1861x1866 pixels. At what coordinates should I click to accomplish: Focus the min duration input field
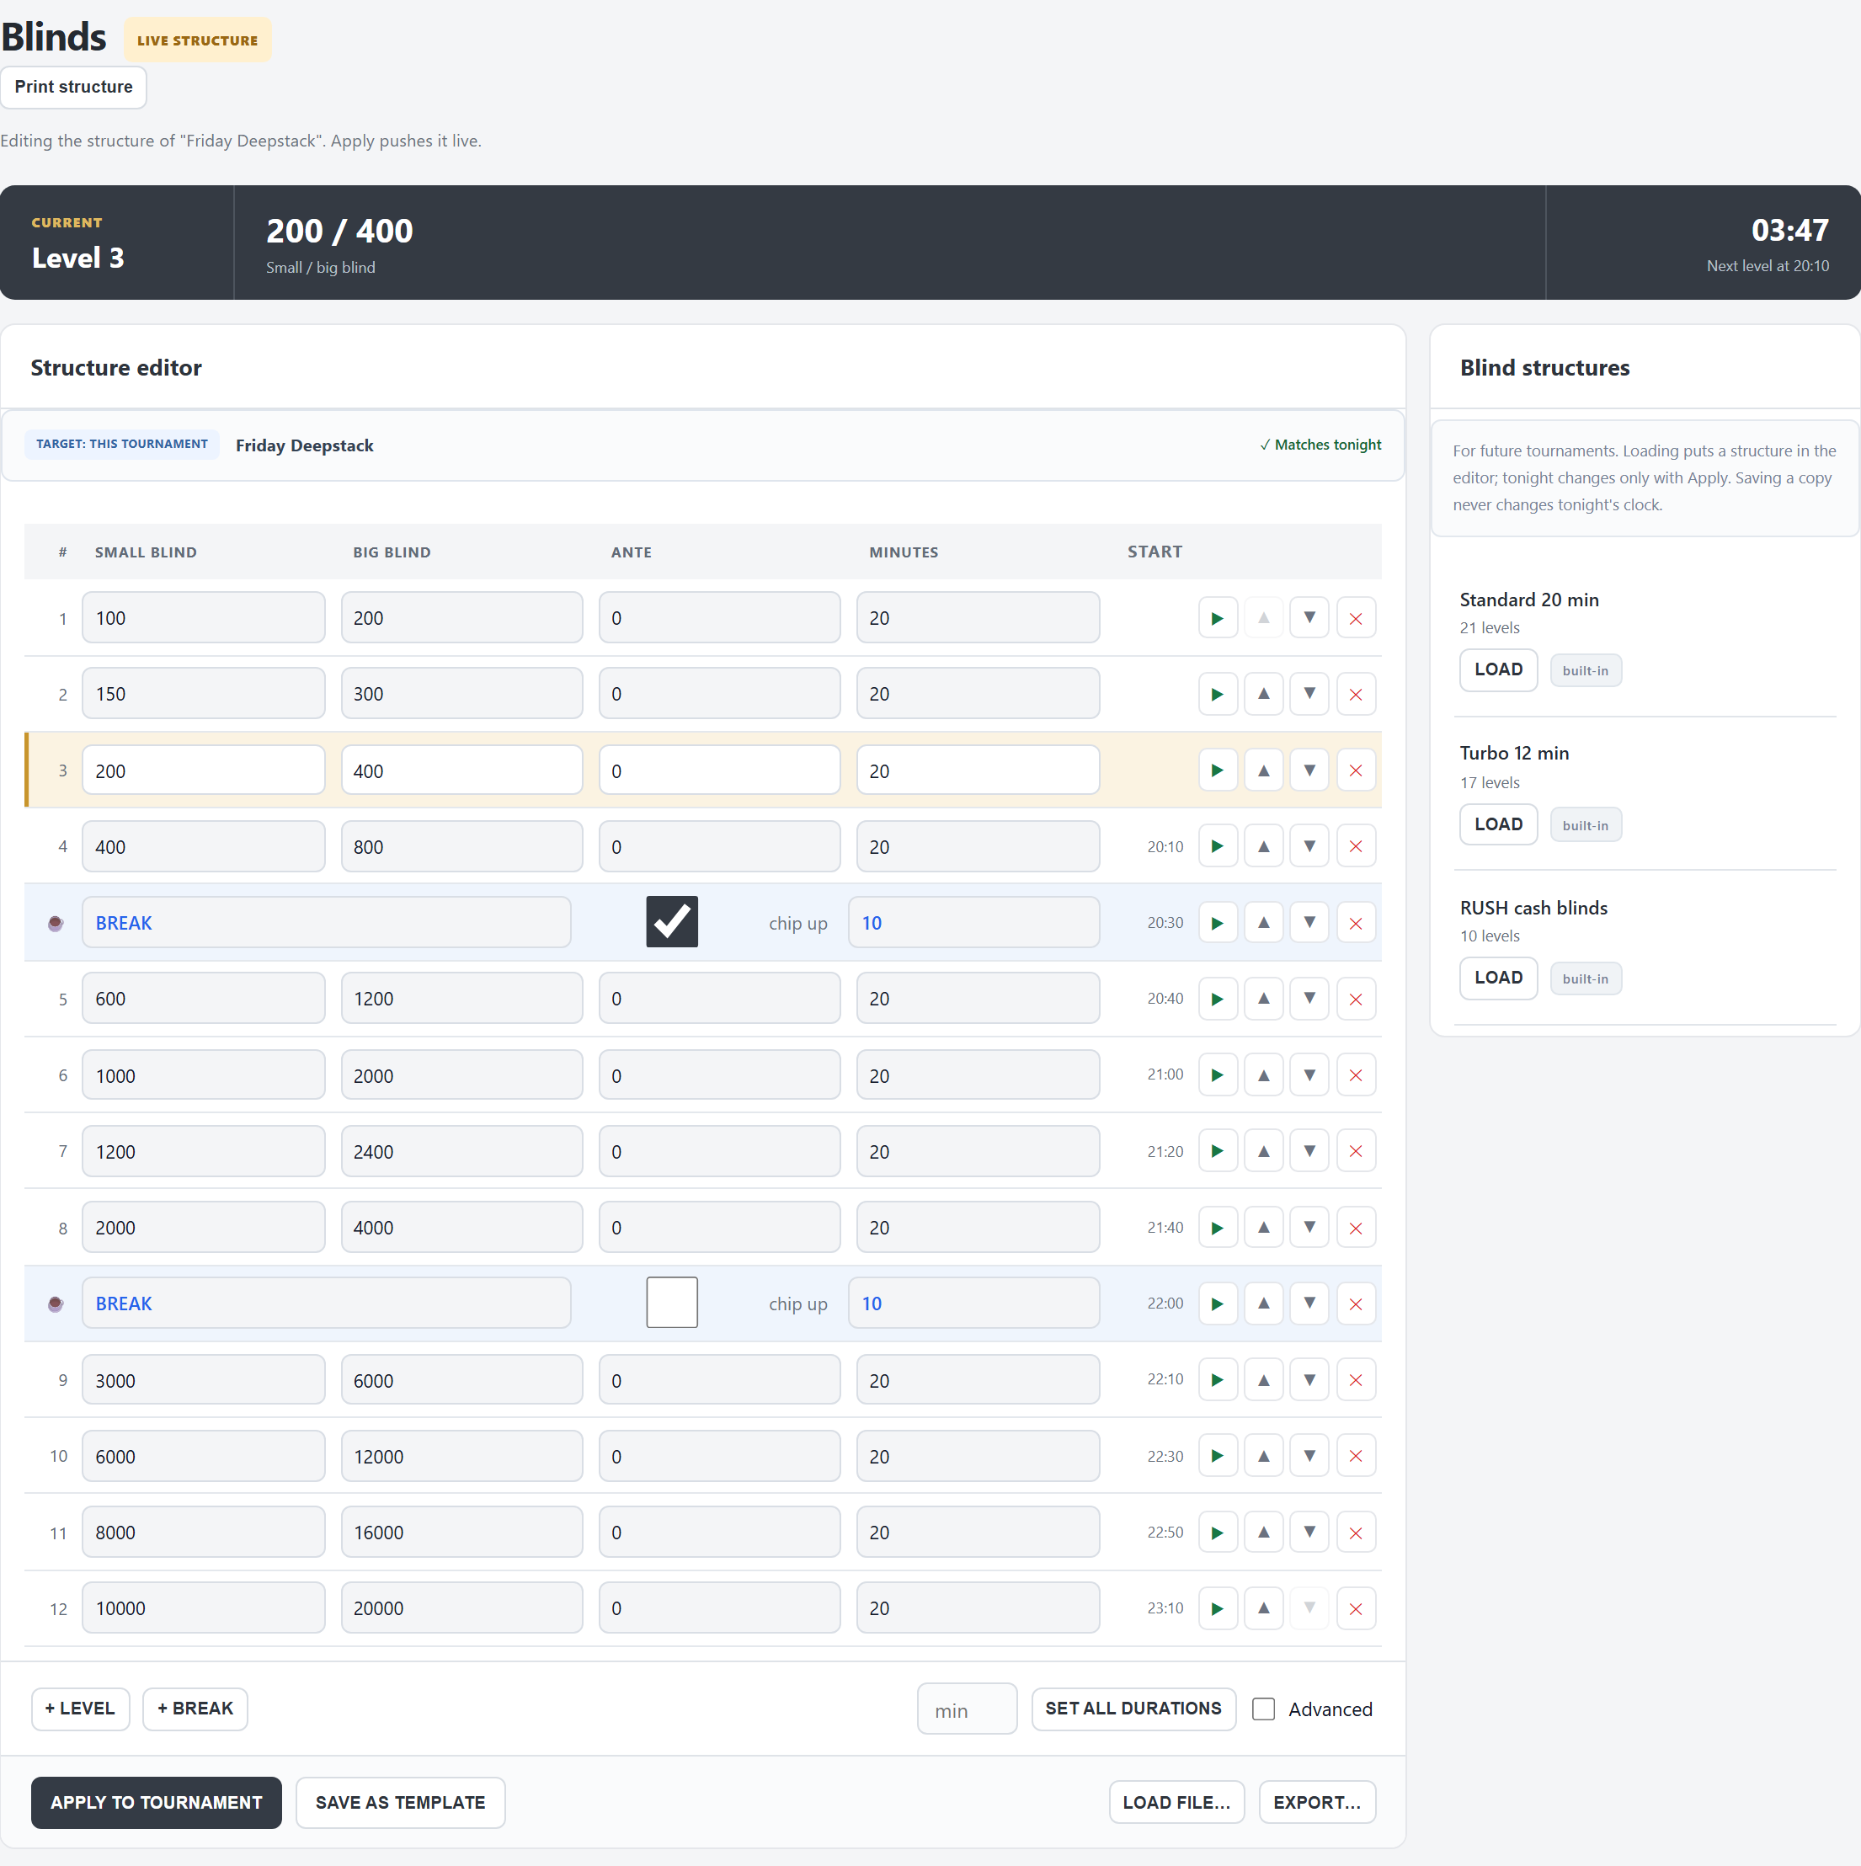tap(967, 1709)
